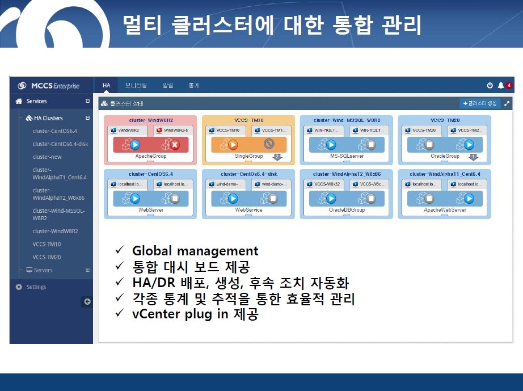Select the WindW8R2 node
The image size is (523, 391).
pyautogui.click(x=128, y=131)
